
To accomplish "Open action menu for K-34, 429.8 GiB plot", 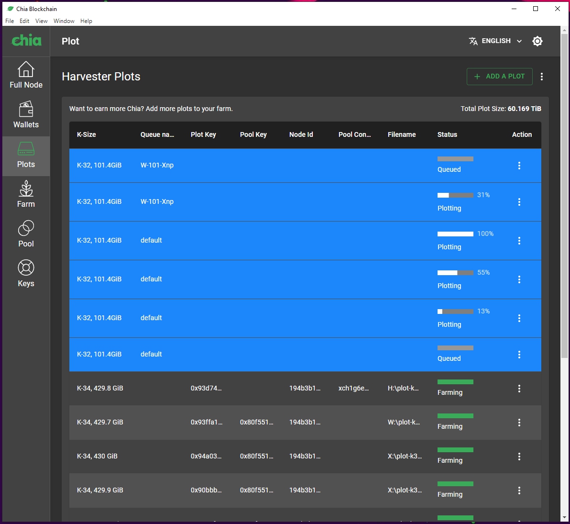I will [x=519, y=389].
